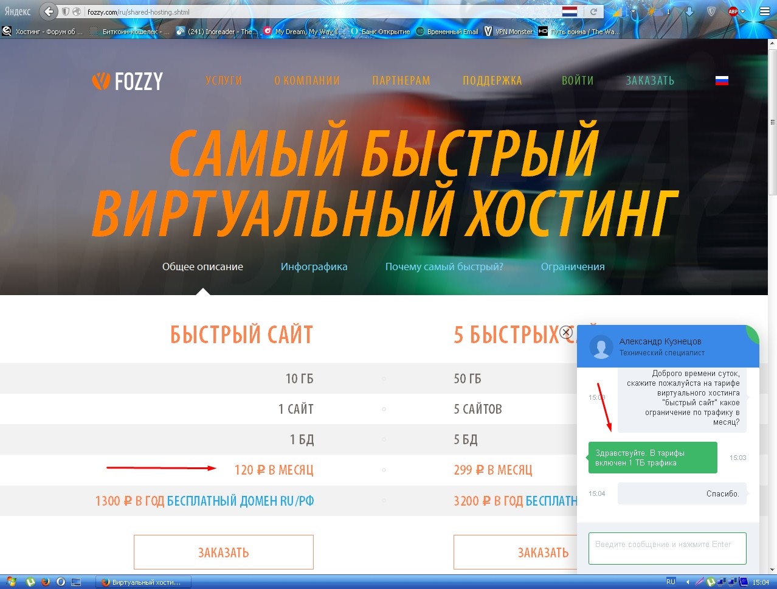
Task: Open the 'Путь воина' bookmark
Action: pyautogui.click(x=579, y=32)
